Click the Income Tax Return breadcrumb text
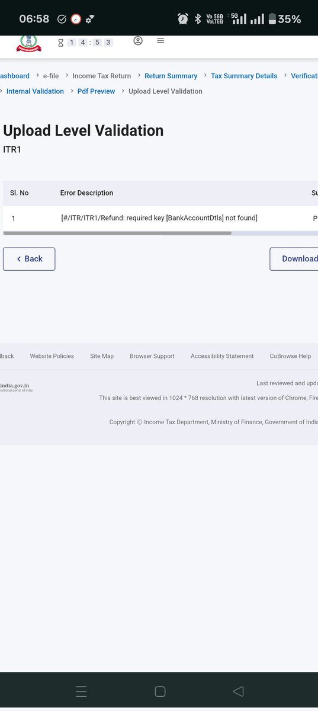The width and height of the screenshot is (318, 711). tap(101, 76)
